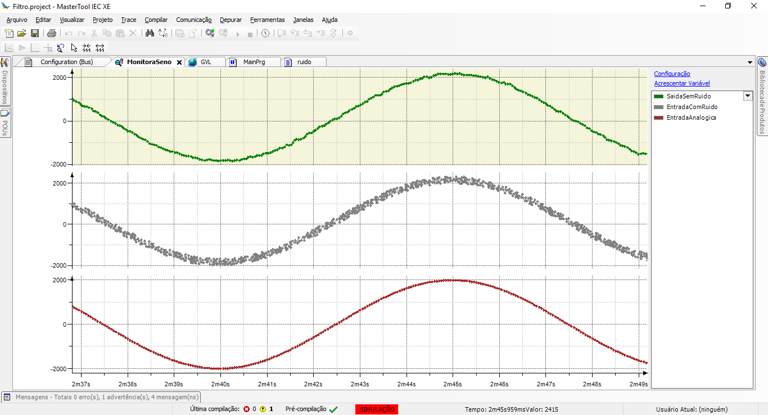Click the New File toolbar icon
The width and height of the screenshot is (768, 415).
(x=9, y=33)
